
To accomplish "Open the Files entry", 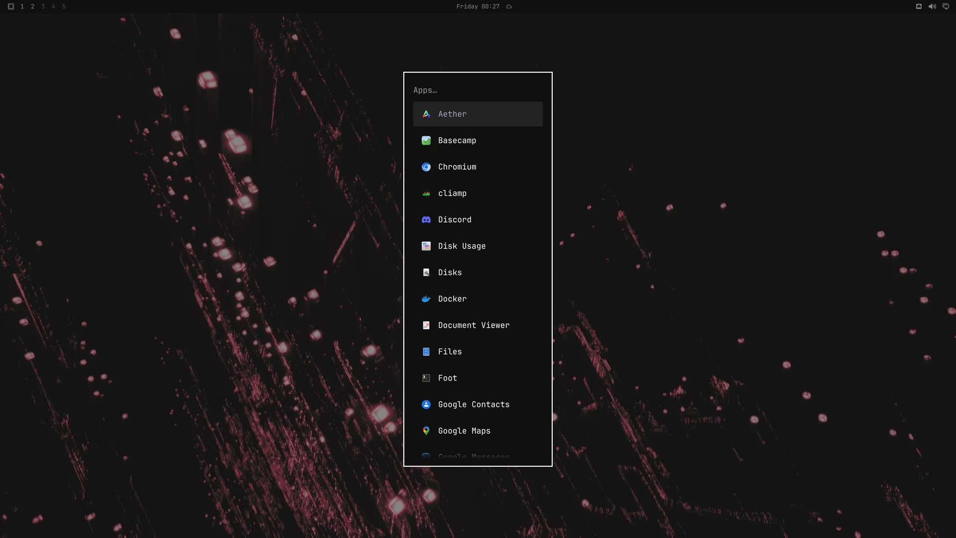I will (478, 352).
